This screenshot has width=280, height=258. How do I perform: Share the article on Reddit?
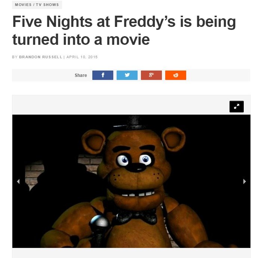pyautogui.click(x=176, y=75)
